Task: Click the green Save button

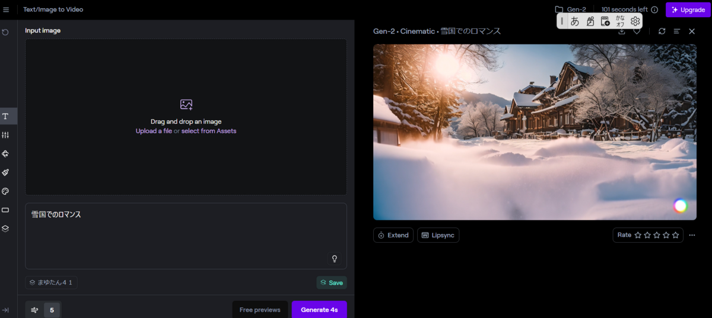Action: pos(332,282)
